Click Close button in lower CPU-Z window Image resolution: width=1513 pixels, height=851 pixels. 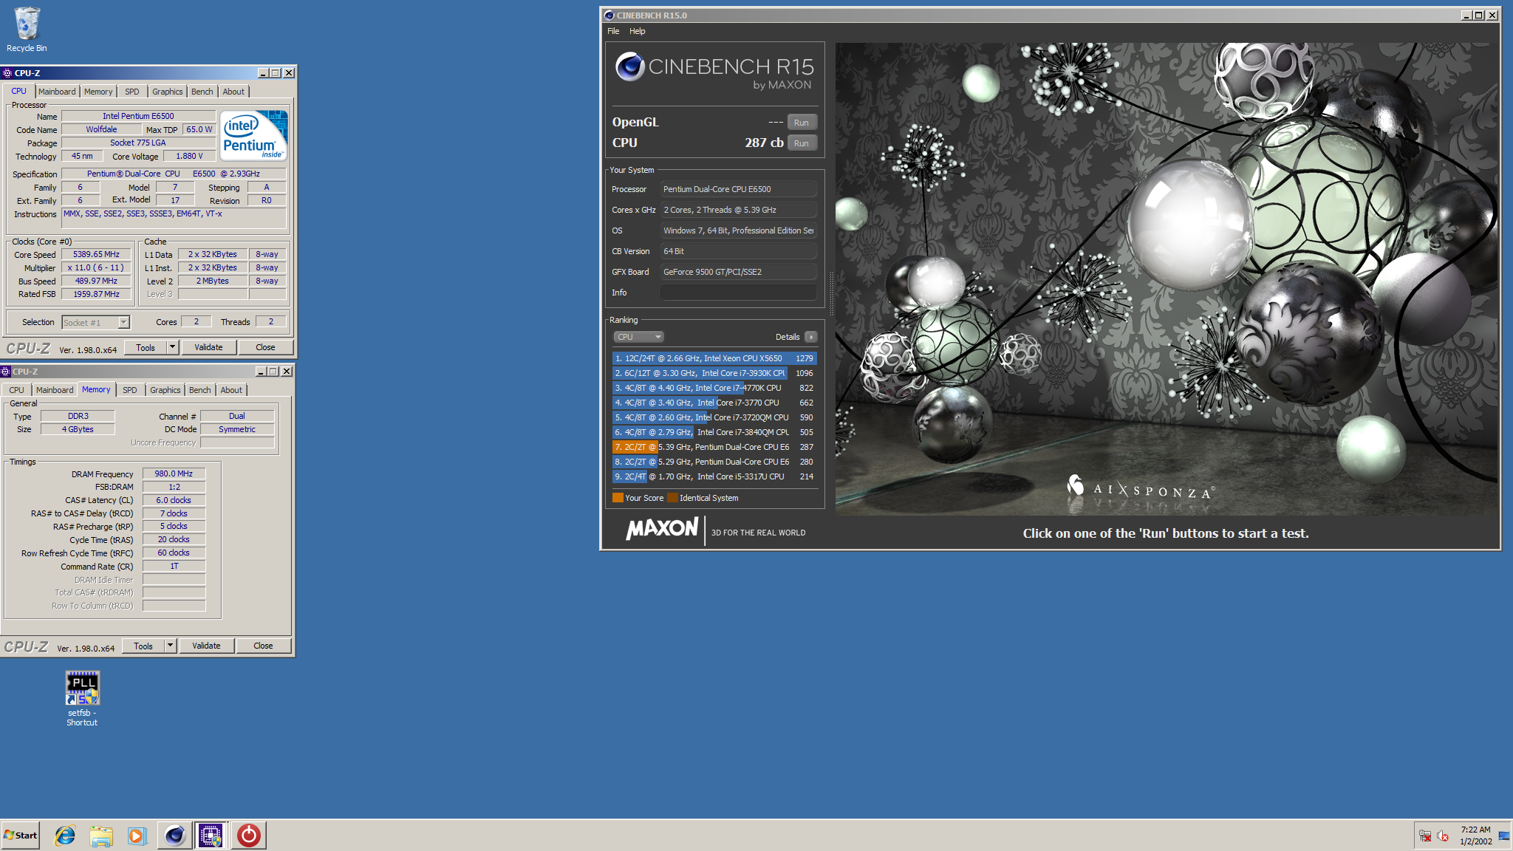pyautogui.click(x=263, y=646)
